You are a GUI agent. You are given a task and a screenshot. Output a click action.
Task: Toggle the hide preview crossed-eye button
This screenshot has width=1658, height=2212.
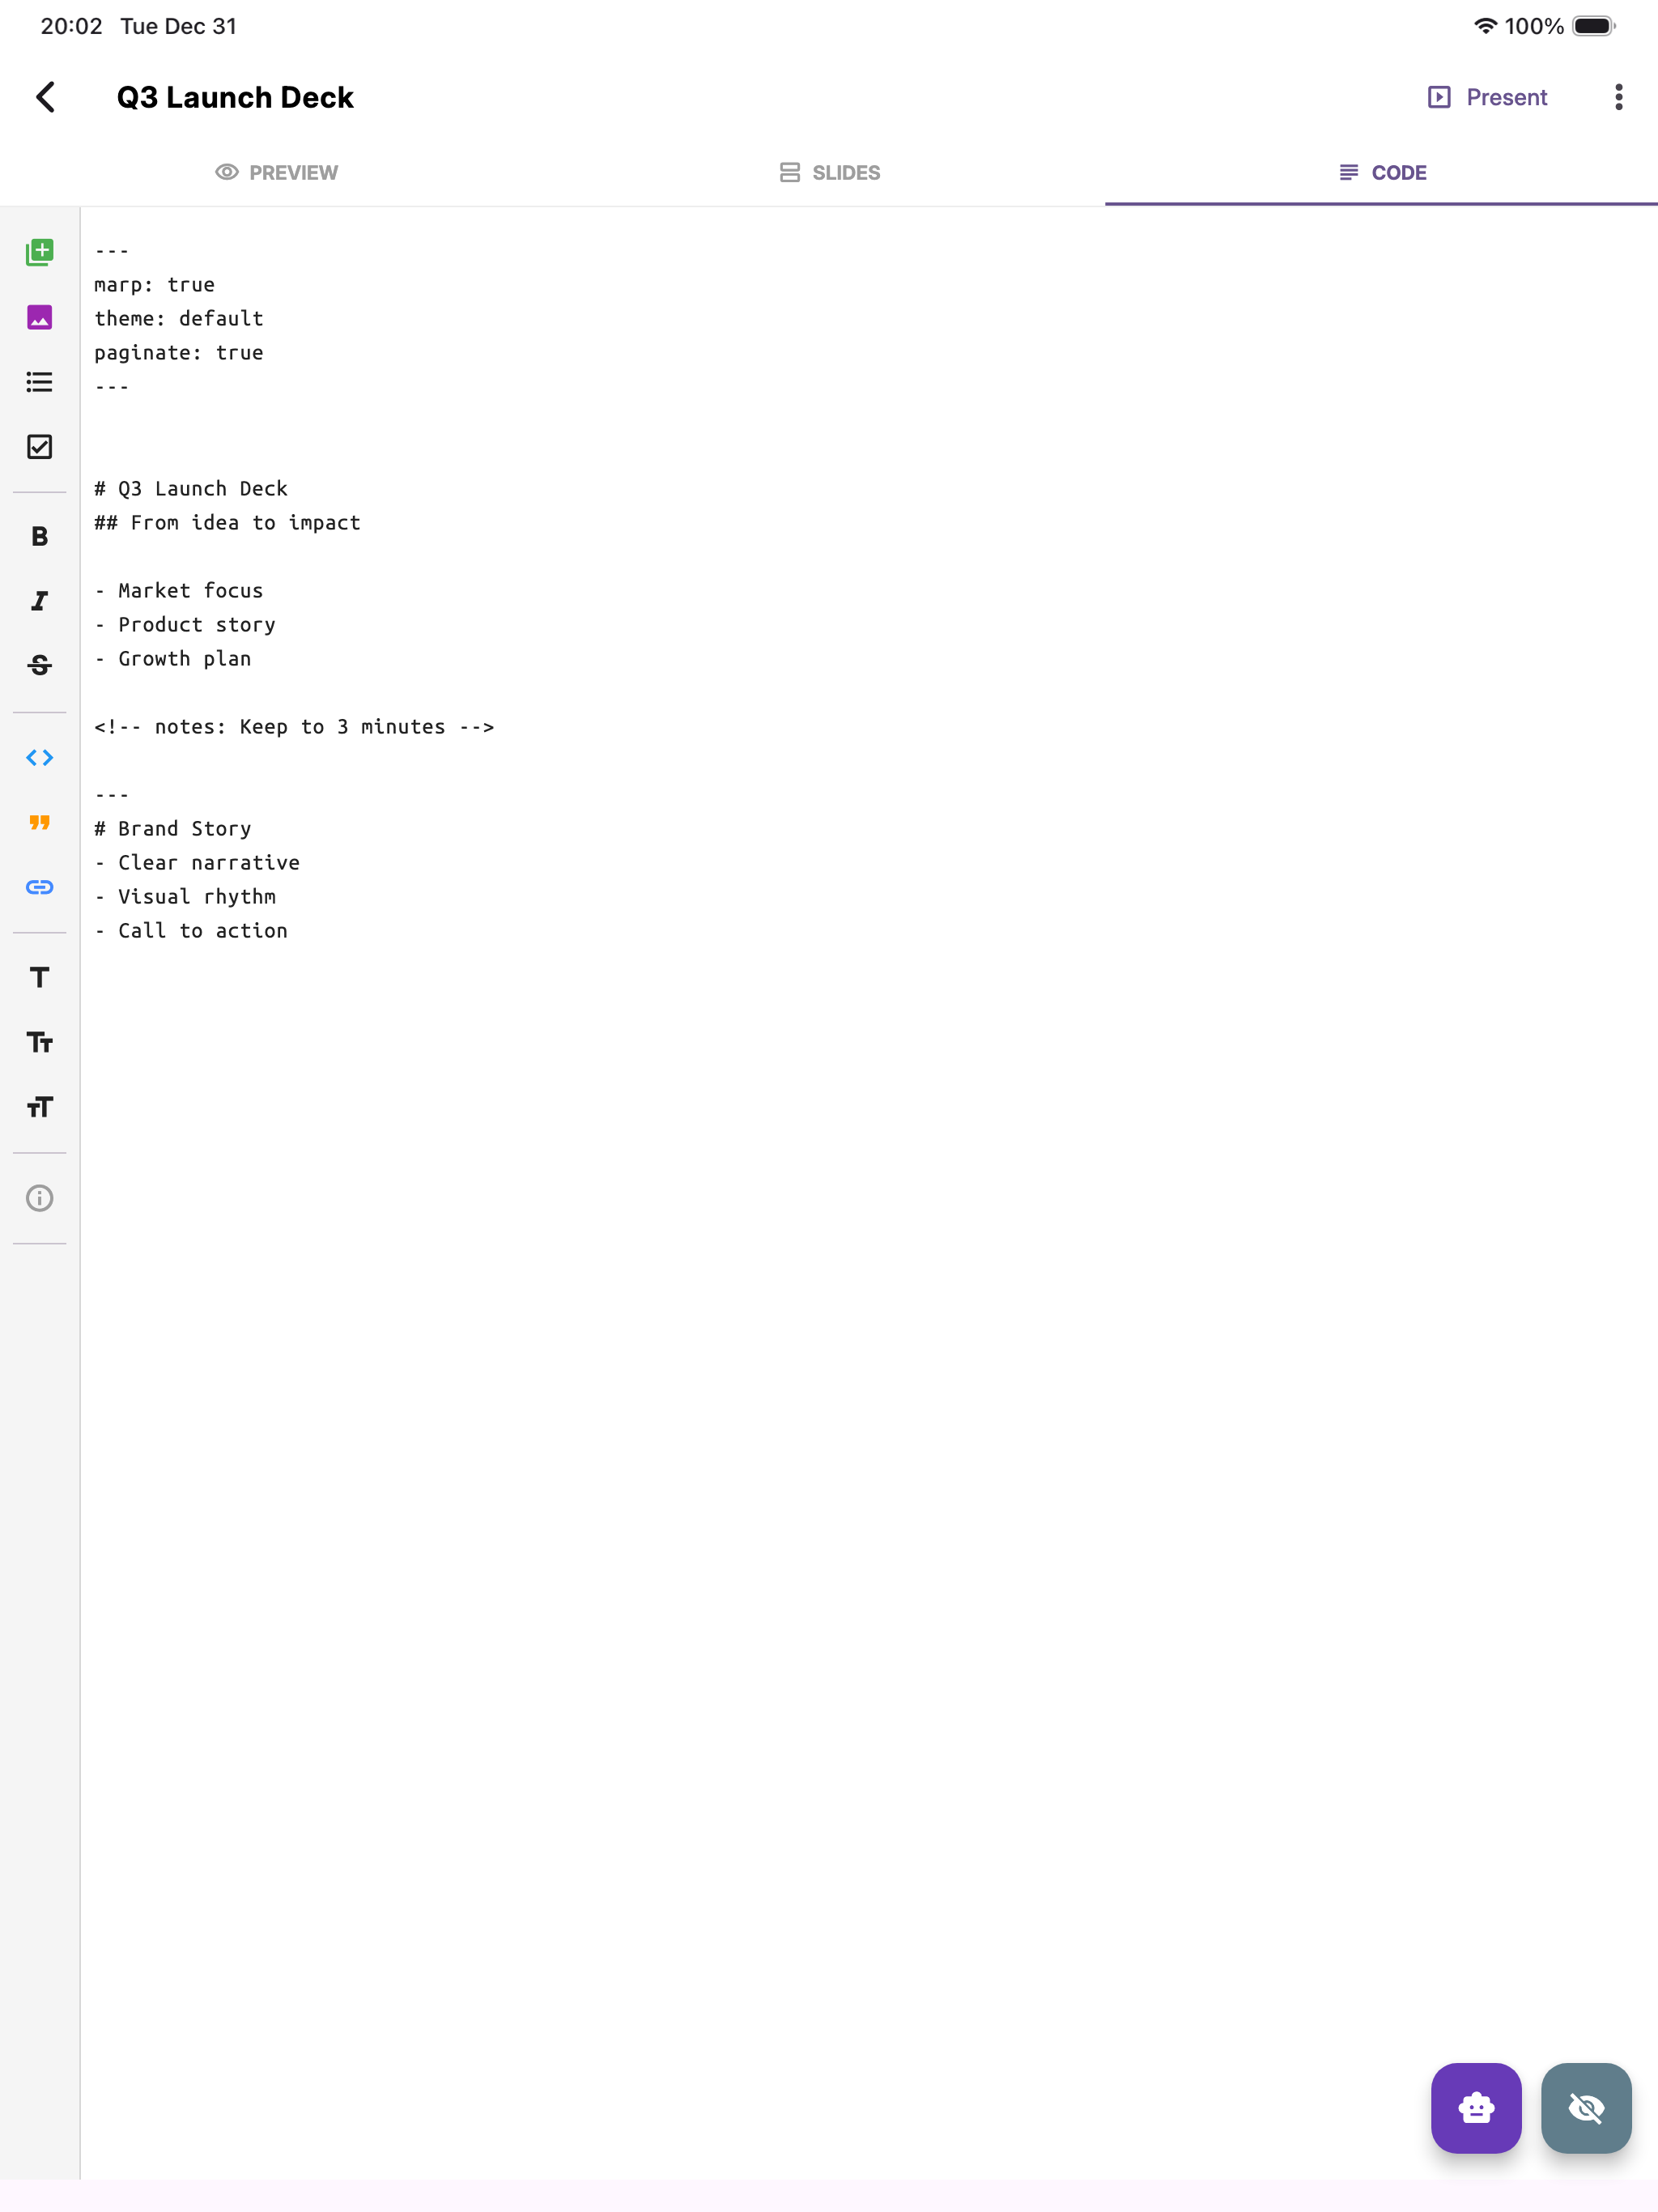click(1586, 2108)
